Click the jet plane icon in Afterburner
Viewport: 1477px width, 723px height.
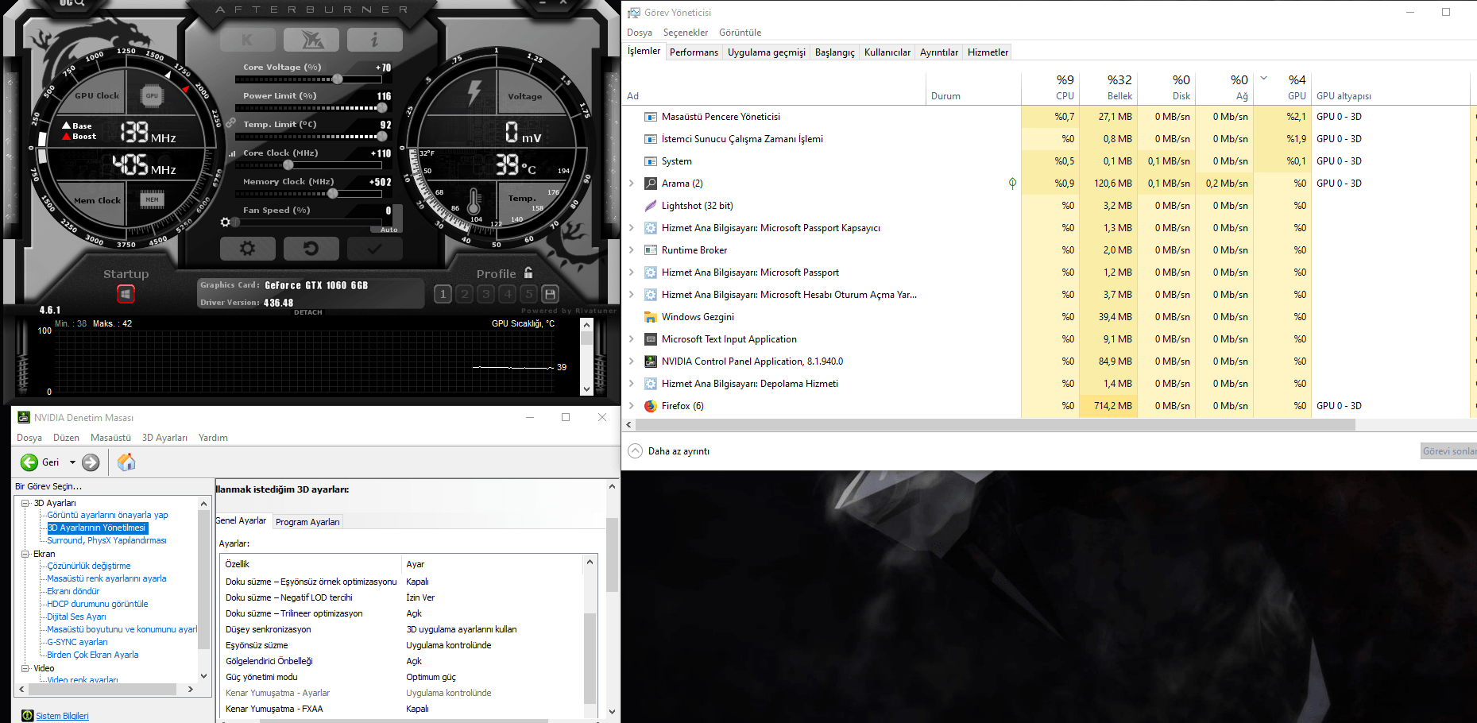[311, 40]
